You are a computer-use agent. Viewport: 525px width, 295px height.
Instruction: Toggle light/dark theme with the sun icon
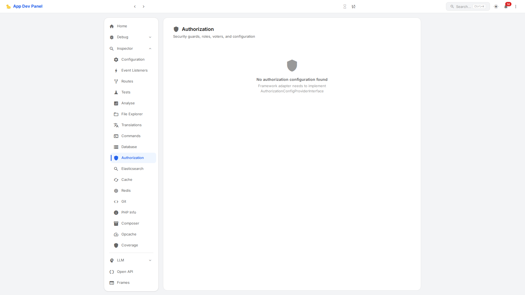tap(496, 7)
